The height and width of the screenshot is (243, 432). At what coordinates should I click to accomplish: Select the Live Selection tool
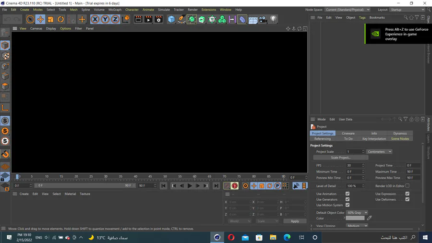(x=30, y=19)
